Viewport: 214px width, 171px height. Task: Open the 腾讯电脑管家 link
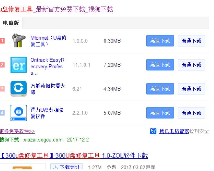click(x=174, y=131)
